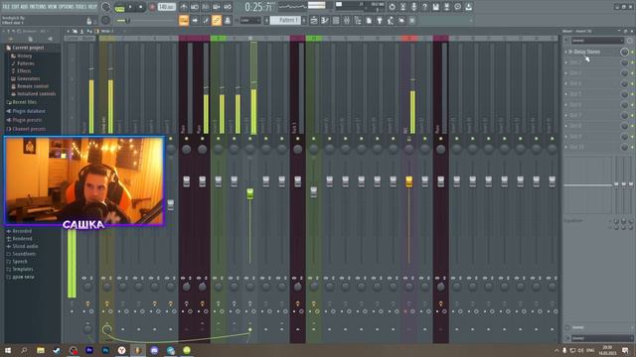Open History in browser tree
Viewport: 636px width, 357px height.
(24, 56)
